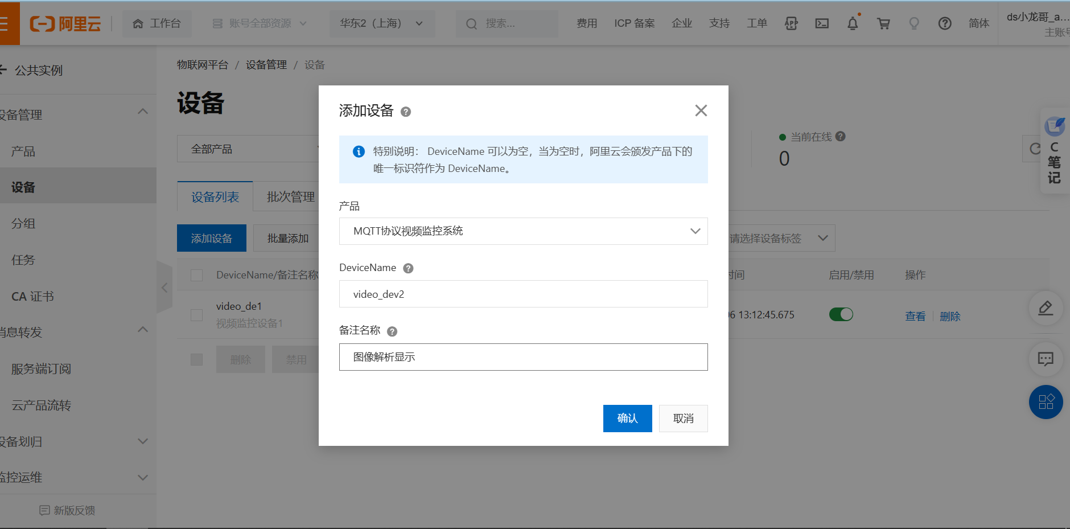This screenshot has width=1070, height=529.
Task: Click the Alibaba Cloud logo
Action: pos(65,23)
